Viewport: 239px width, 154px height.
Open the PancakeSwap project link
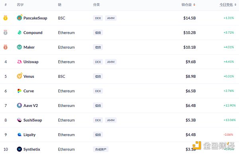pos(35,18)
